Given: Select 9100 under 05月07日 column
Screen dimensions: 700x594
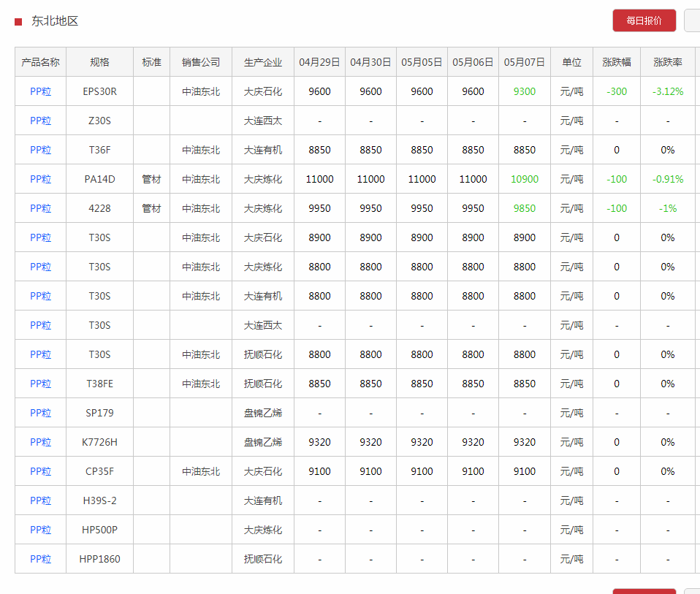Looking at the screenshot, I should (x=525, y=471).
